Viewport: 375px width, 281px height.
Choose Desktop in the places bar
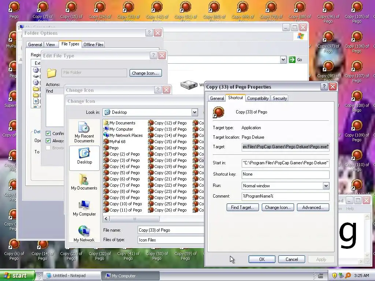point(84,158)
